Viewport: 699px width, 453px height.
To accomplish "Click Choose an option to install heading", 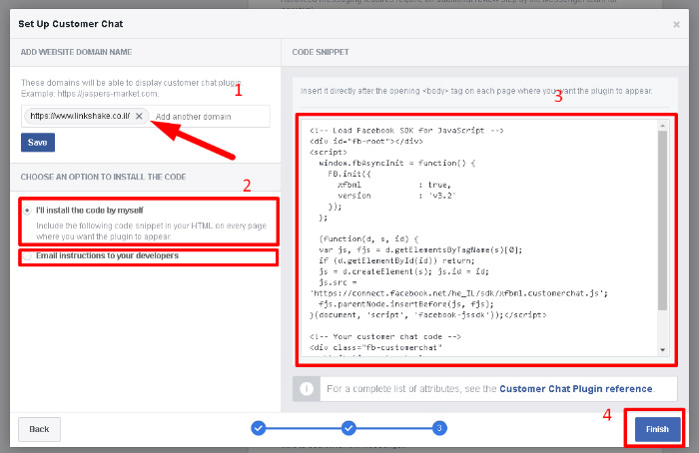I will 103,177.
